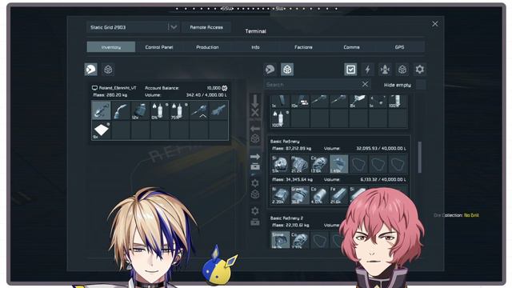Select the character inventory icon in left panel

(90, 70)
